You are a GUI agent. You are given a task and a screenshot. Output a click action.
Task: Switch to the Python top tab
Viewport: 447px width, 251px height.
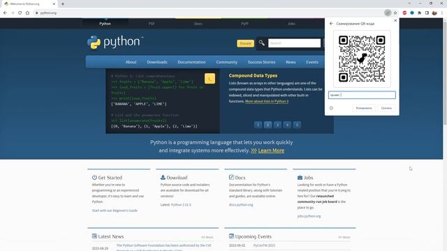[x=105, y=24]
